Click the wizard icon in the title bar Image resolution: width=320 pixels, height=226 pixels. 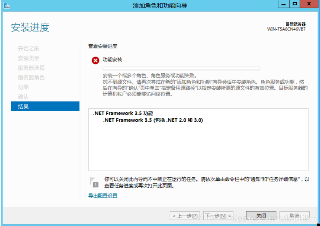click(x=6, y=5)
